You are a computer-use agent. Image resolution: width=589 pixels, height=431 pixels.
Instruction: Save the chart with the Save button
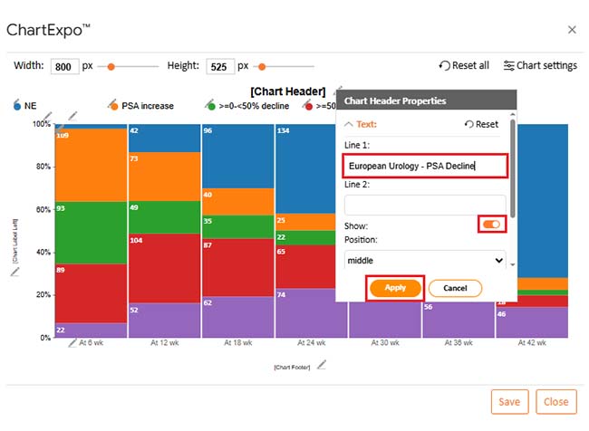coord(509,401)
